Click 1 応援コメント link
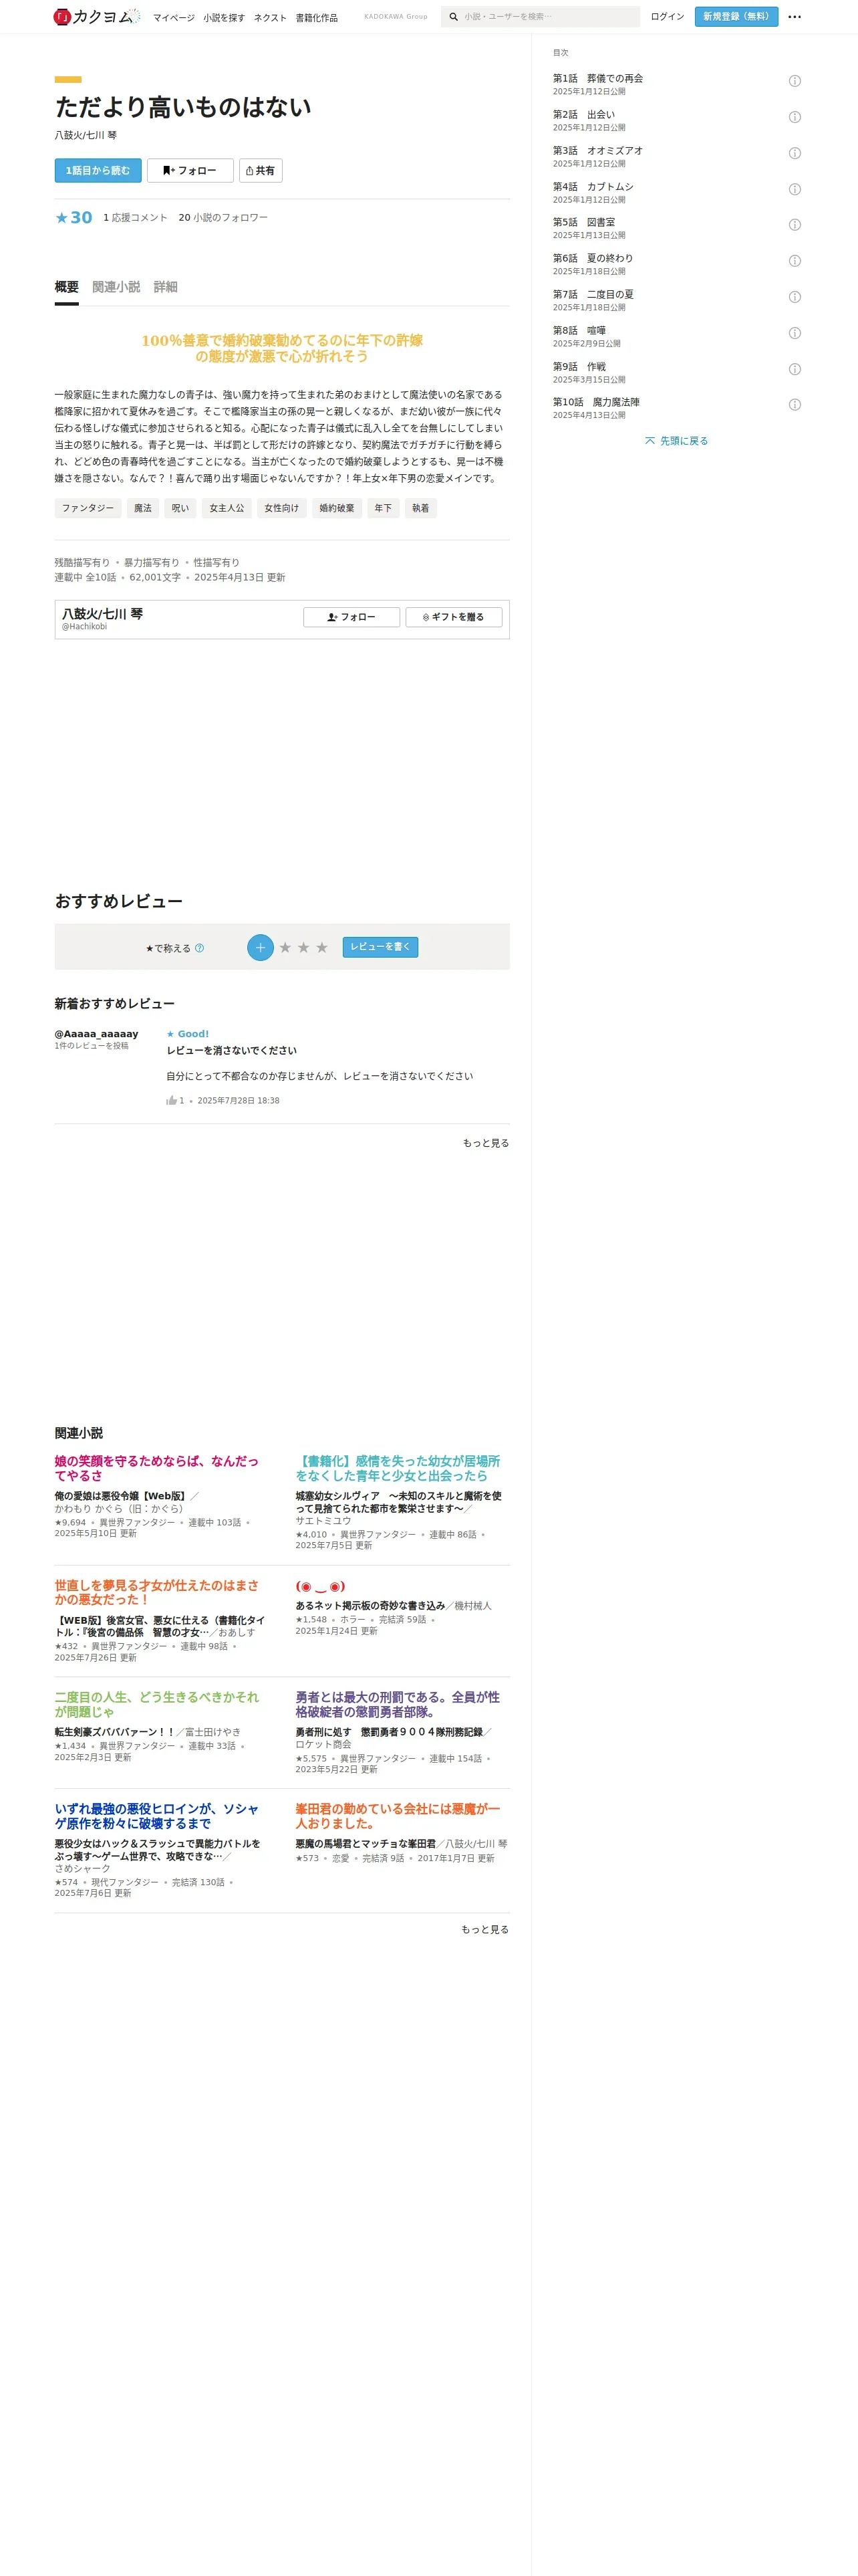The image size is (858, 2576). 136,218
